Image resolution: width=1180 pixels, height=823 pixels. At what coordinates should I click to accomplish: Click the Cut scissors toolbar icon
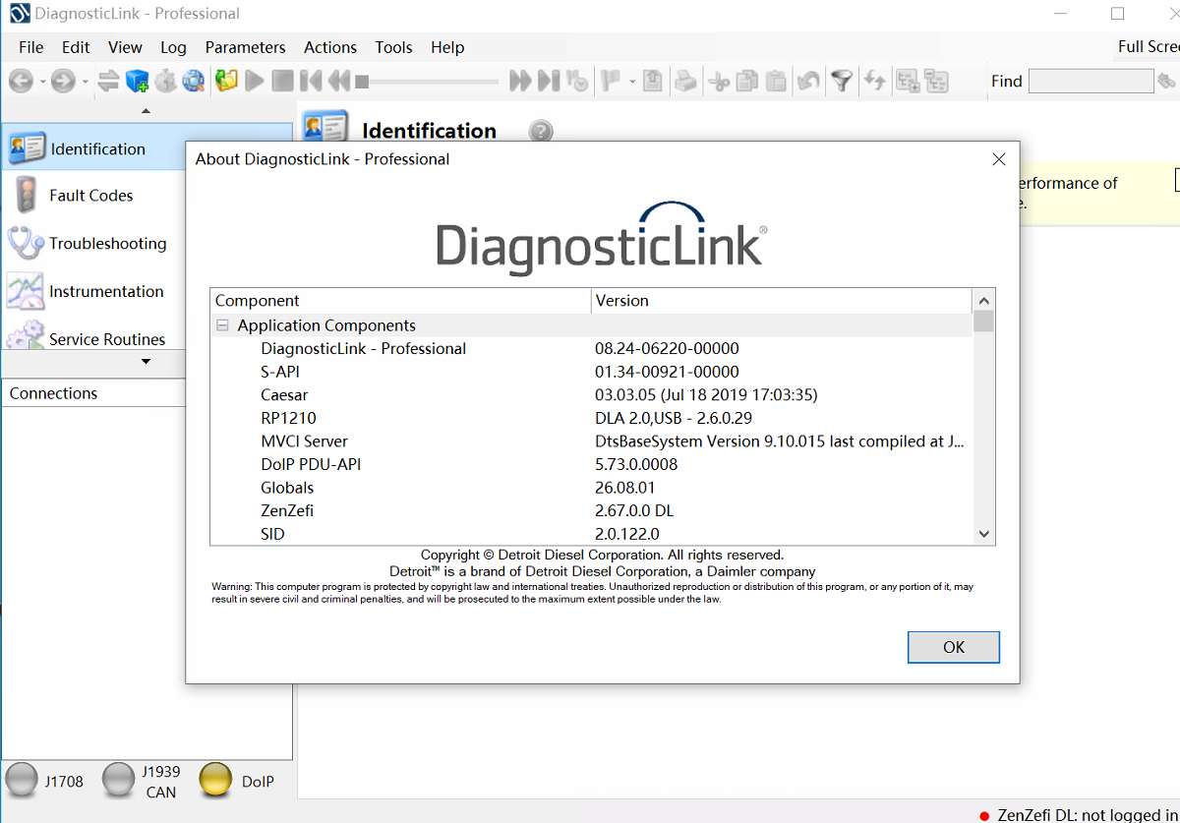click(719, 81)
